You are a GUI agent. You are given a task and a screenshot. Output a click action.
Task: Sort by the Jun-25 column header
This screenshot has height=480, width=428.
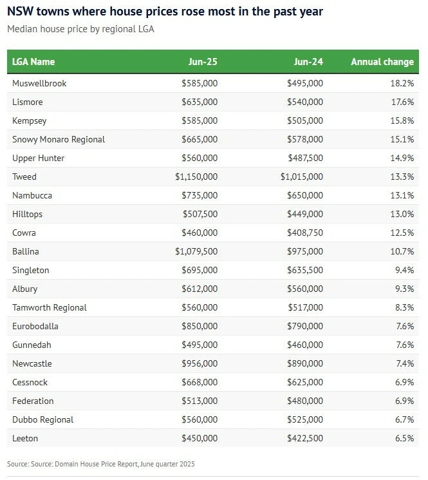203,62
